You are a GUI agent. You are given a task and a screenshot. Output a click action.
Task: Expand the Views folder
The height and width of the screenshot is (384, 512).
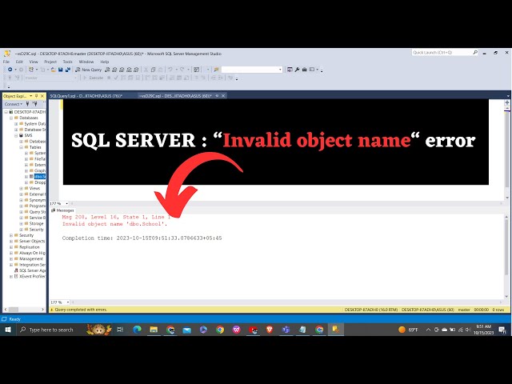pyautogui.click(x=22, y=189)
